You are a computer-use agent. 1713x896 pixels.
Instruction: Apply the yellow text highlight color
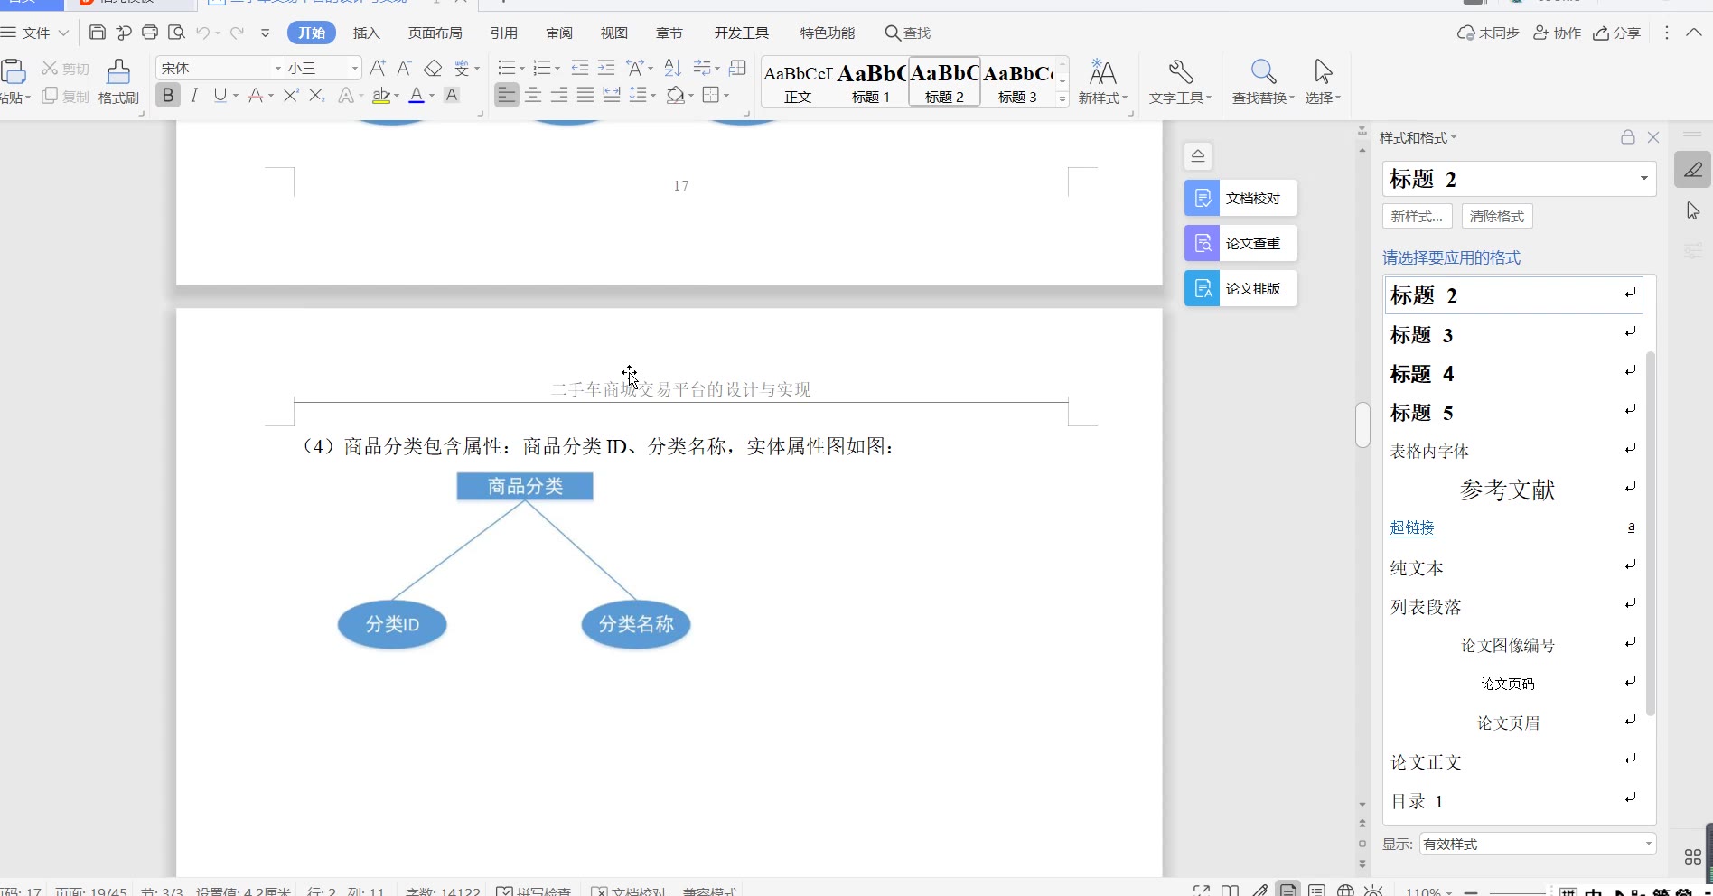click(x=381, y=95)
